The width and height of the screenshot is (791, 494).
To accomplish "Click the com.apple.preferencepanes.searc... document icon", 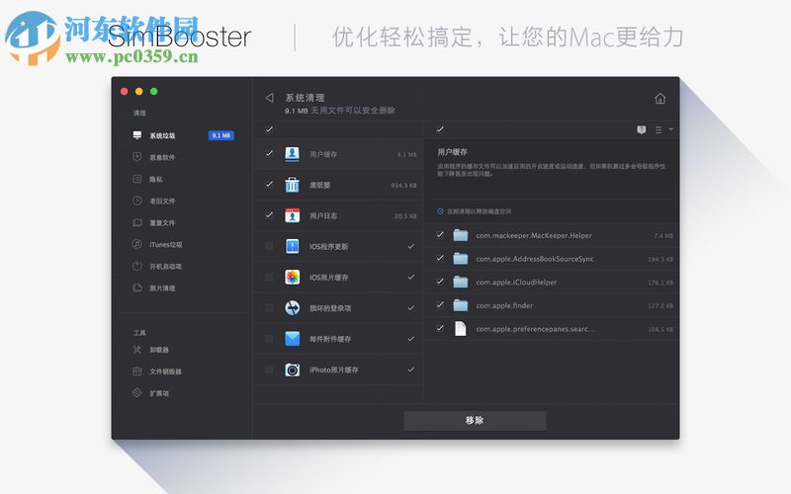I will pyautogui.click(x=460, y=329).
